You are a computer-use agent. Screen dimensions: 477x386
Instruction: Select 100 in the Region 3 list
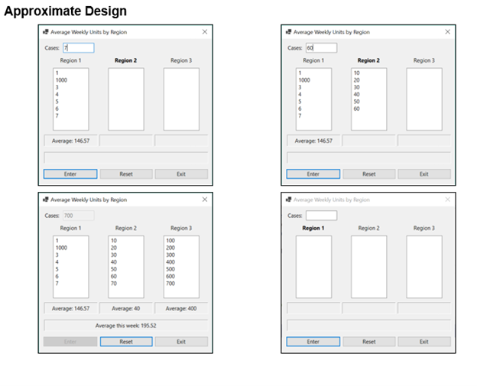click(170, 241)
